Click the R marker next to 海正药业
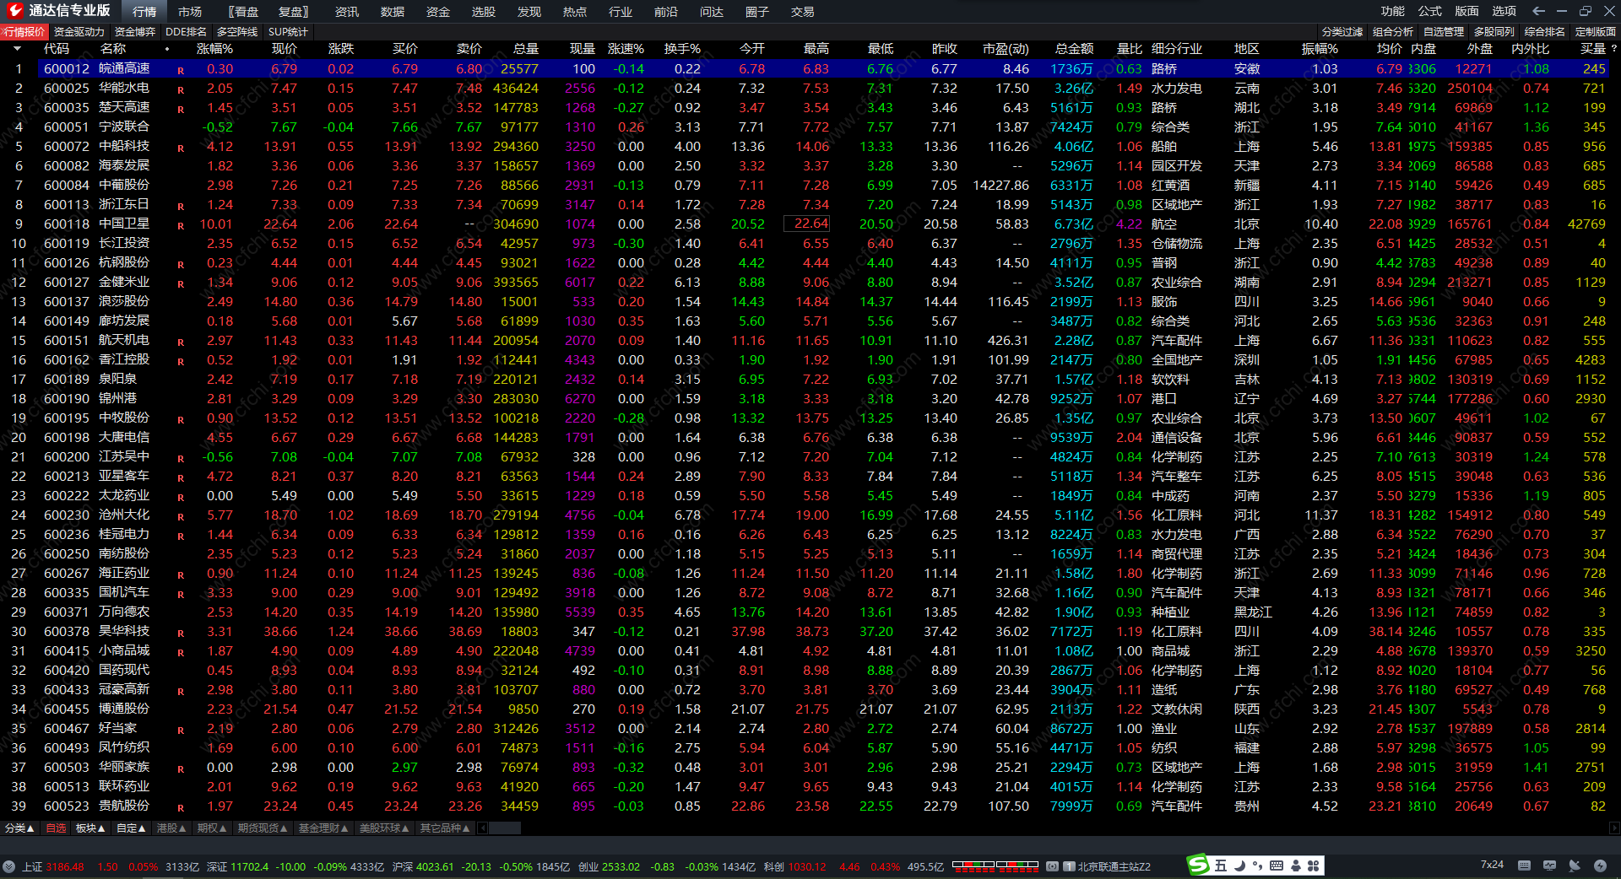The image size is (1621, 879). (x=181, y=574)
